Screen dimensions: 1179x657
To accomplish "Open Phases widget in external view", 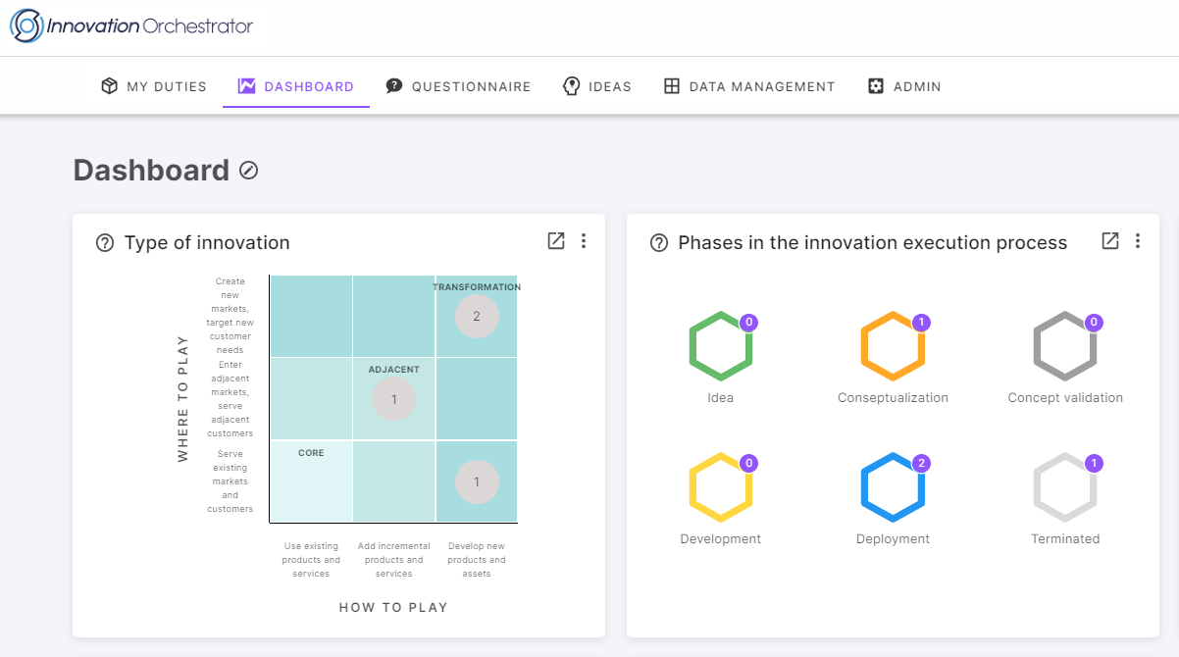I will (1110, 241).
